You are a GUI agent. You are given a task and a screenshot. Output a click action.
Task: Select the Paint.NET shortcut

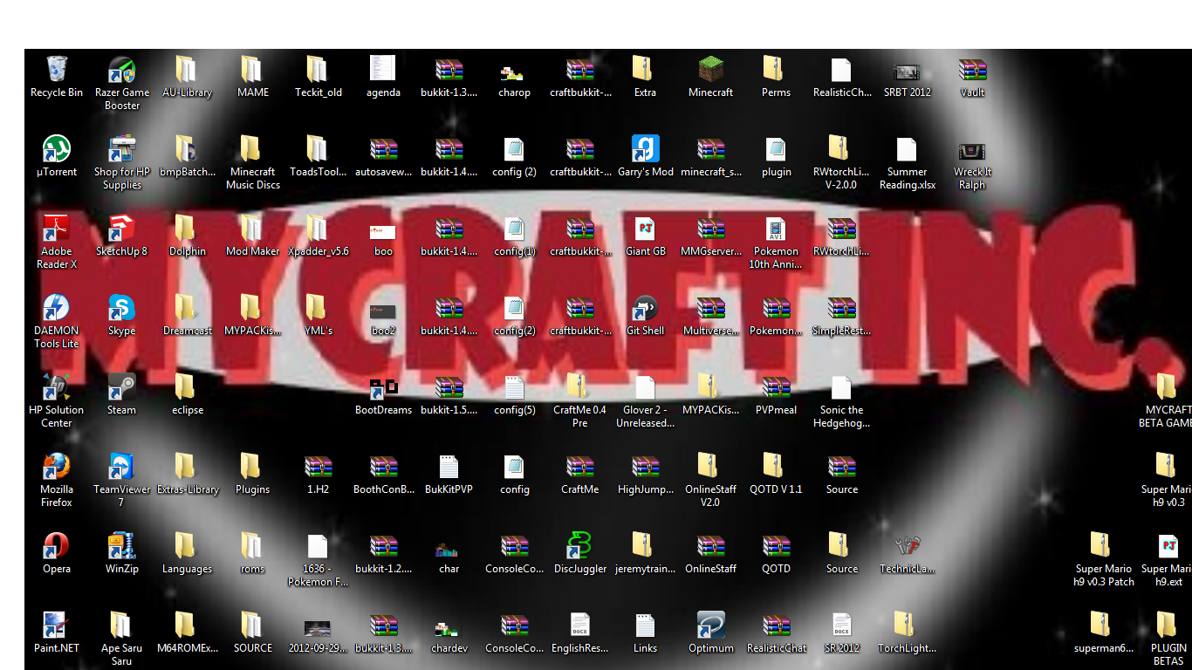pos(57,626)
